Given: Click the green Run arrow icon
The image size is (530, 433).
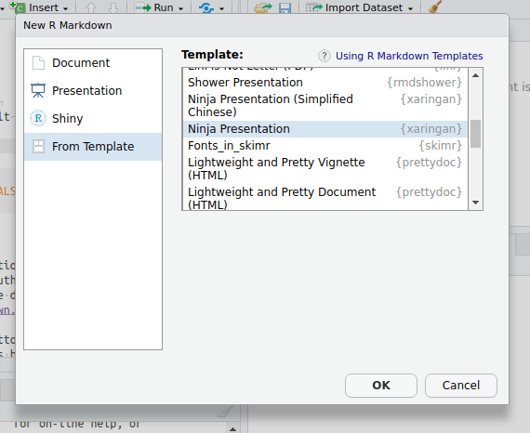Looking at the screenshot, I should (x=143, y=7).
